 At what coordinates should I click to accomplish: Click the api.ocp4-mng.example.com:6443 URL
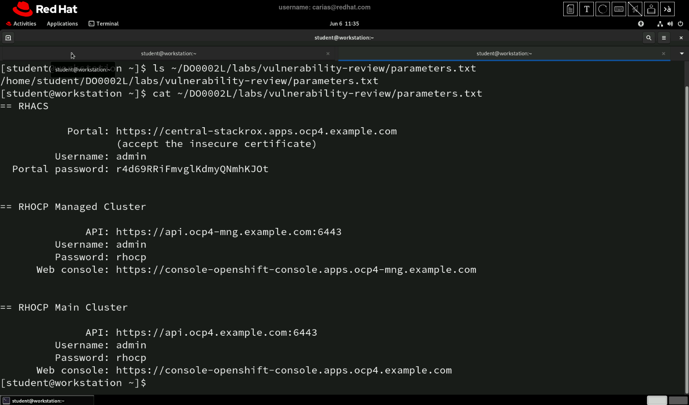229,232
